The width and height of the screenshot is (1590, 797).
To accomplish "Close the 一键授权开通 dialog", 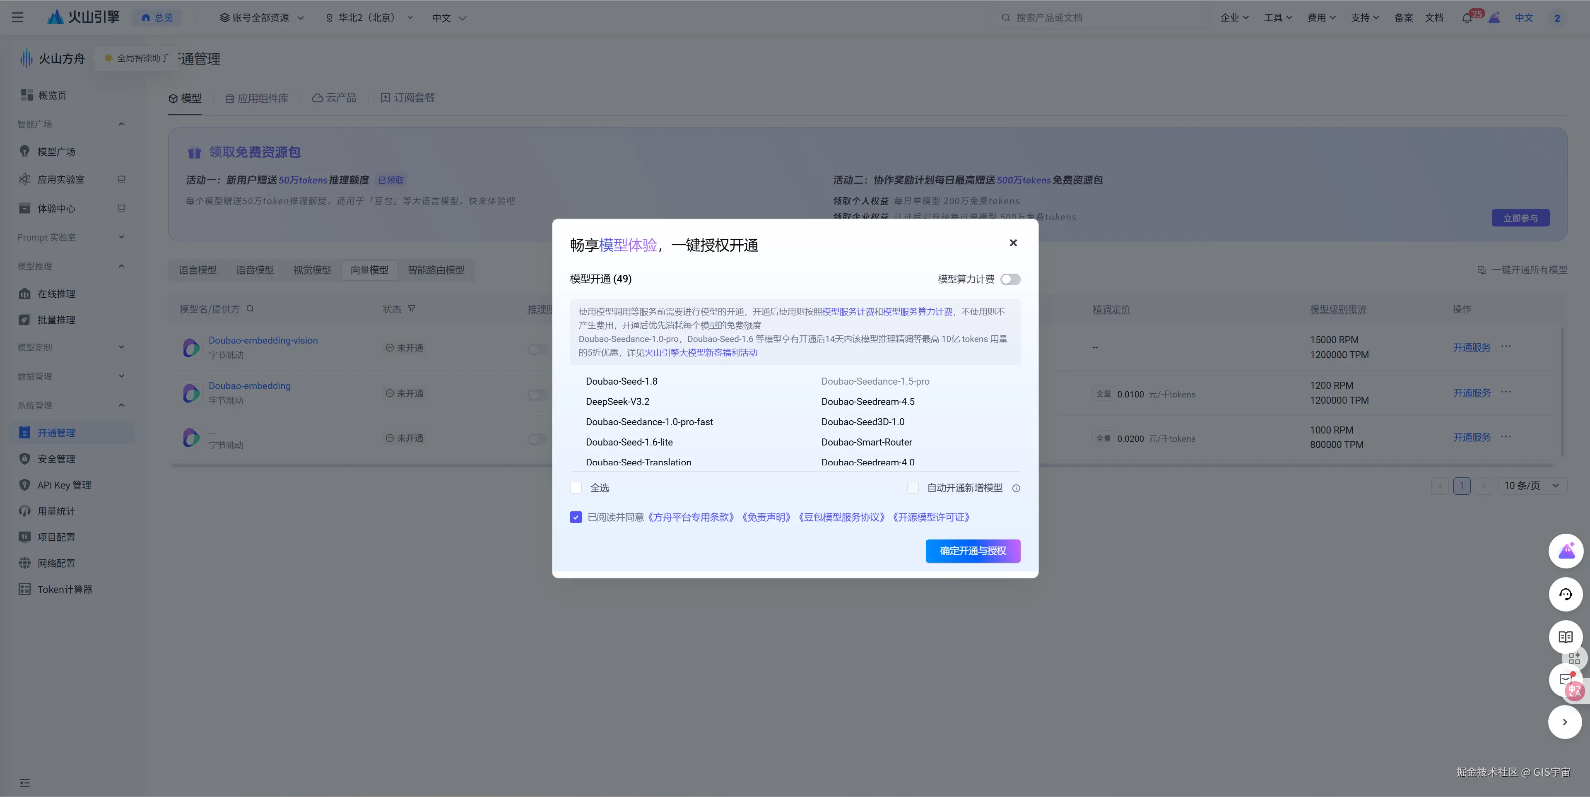I will pyautogui.click(x=1013, y=243).
